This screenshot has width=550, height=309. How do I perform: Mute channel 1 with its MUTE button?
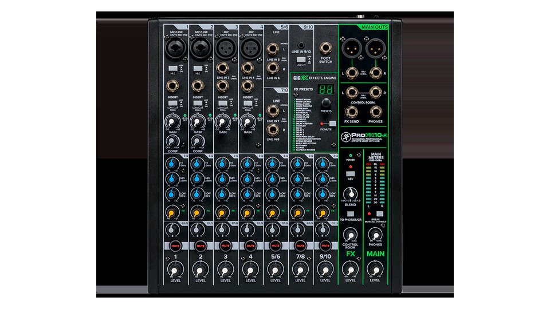click(175, 246)
